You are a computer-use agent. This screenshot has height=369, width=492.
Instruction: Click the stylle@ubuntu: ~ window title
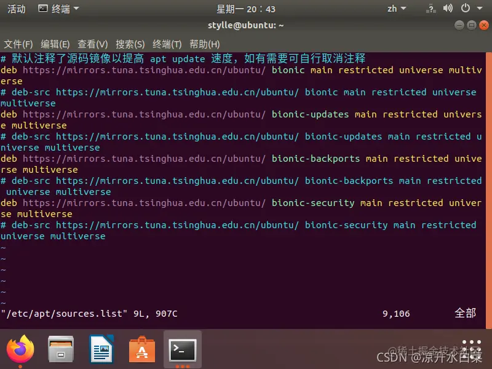point(245,25)
